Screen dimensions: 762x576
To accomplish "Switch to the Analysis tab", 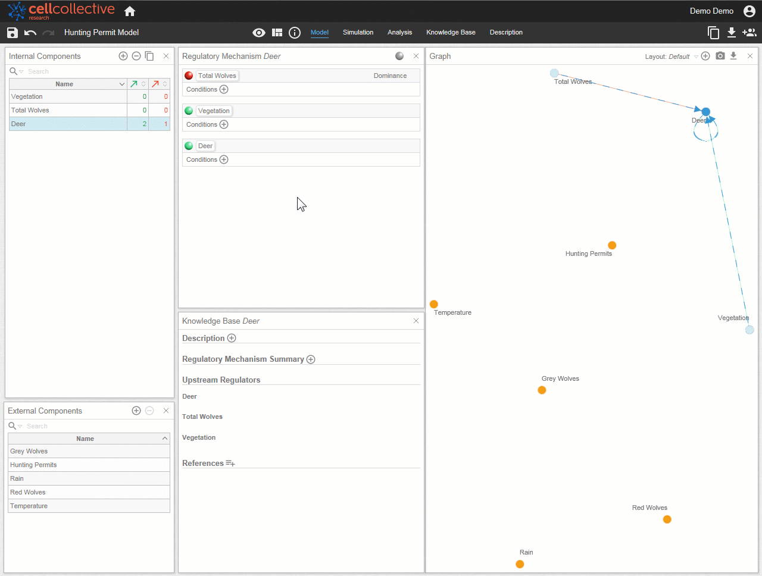I will (399, 33).
